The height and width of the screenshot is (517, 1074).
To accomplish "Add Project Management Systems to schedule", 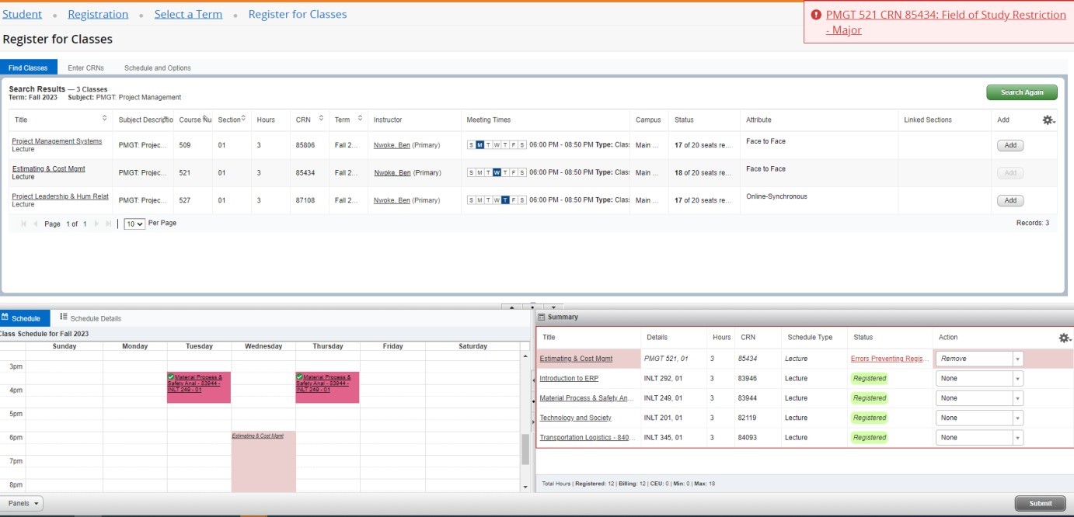I will coord(1009,145).
